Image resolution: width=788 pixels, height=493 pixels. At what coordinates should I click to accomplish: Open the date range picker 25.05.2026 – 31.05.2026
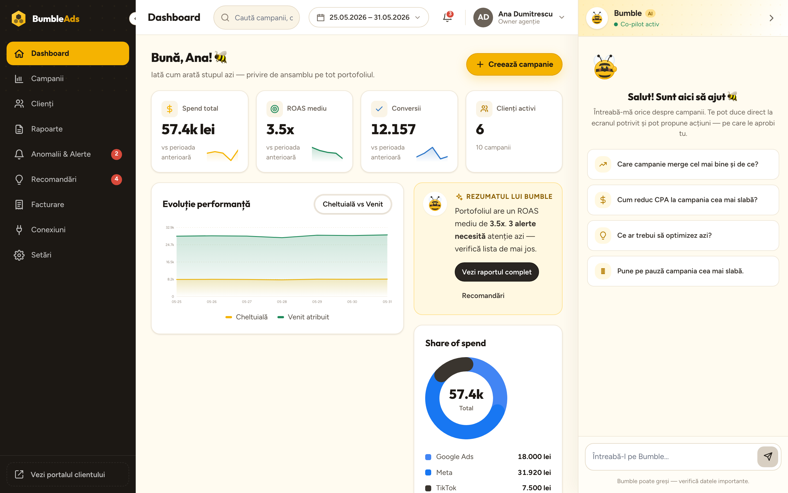[x=369, y=17]
